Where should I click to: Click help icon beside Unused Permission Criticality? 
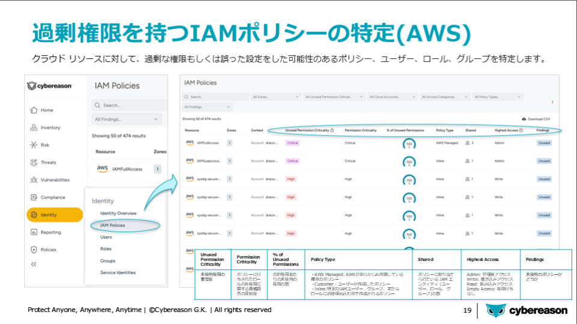pyautogui.click(x=332, y=130)
